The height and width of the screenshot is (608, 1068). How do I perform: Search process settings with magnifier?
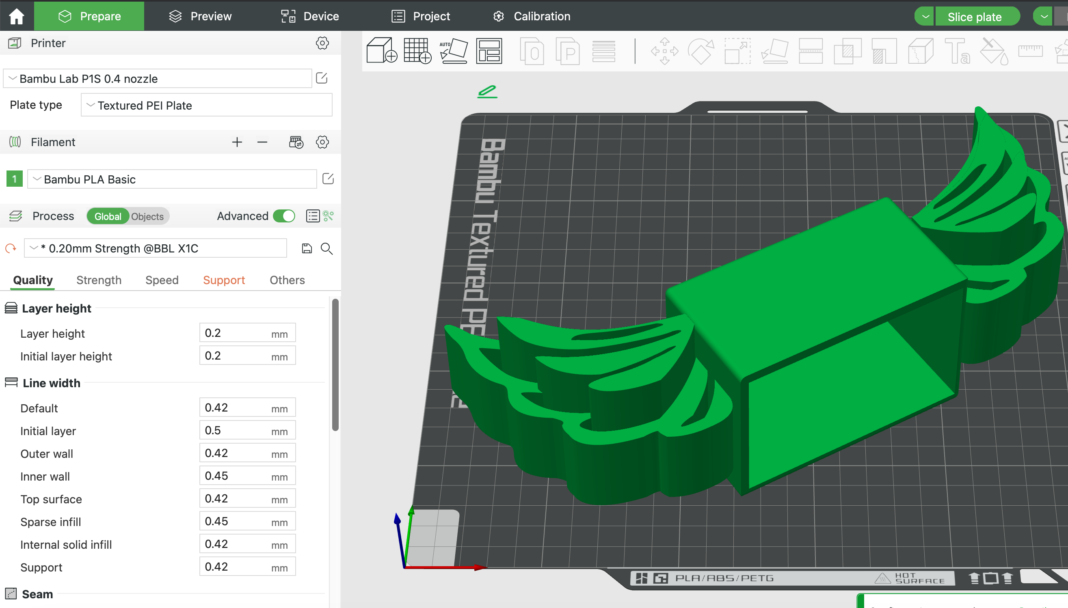(326, 248)
